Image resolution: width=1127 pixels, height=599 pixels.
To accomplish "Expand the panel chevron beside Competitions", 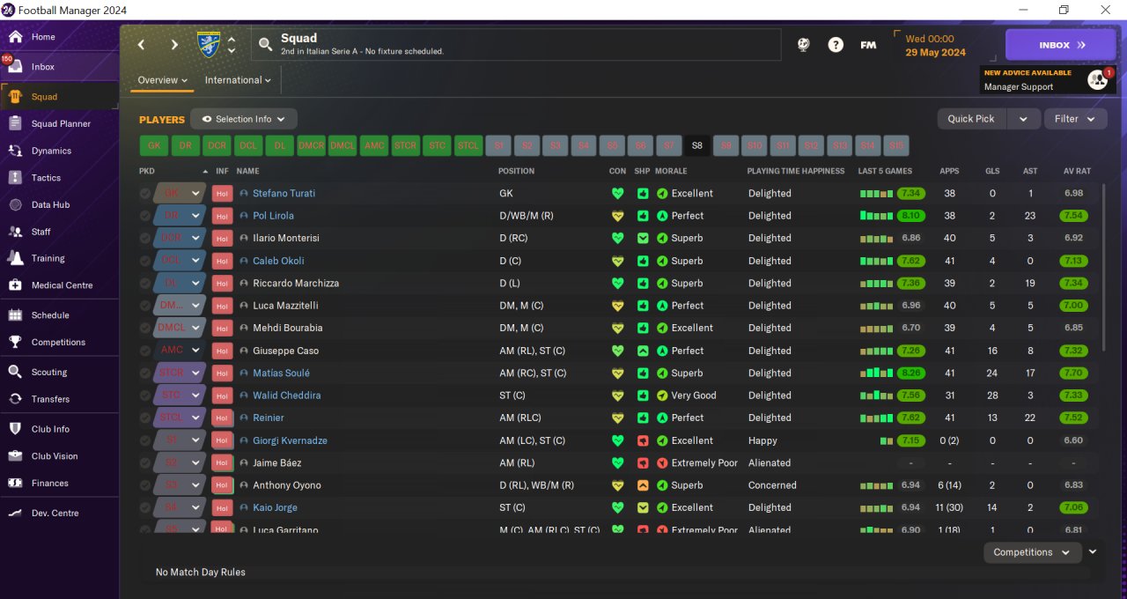I will coord(1093,551).
